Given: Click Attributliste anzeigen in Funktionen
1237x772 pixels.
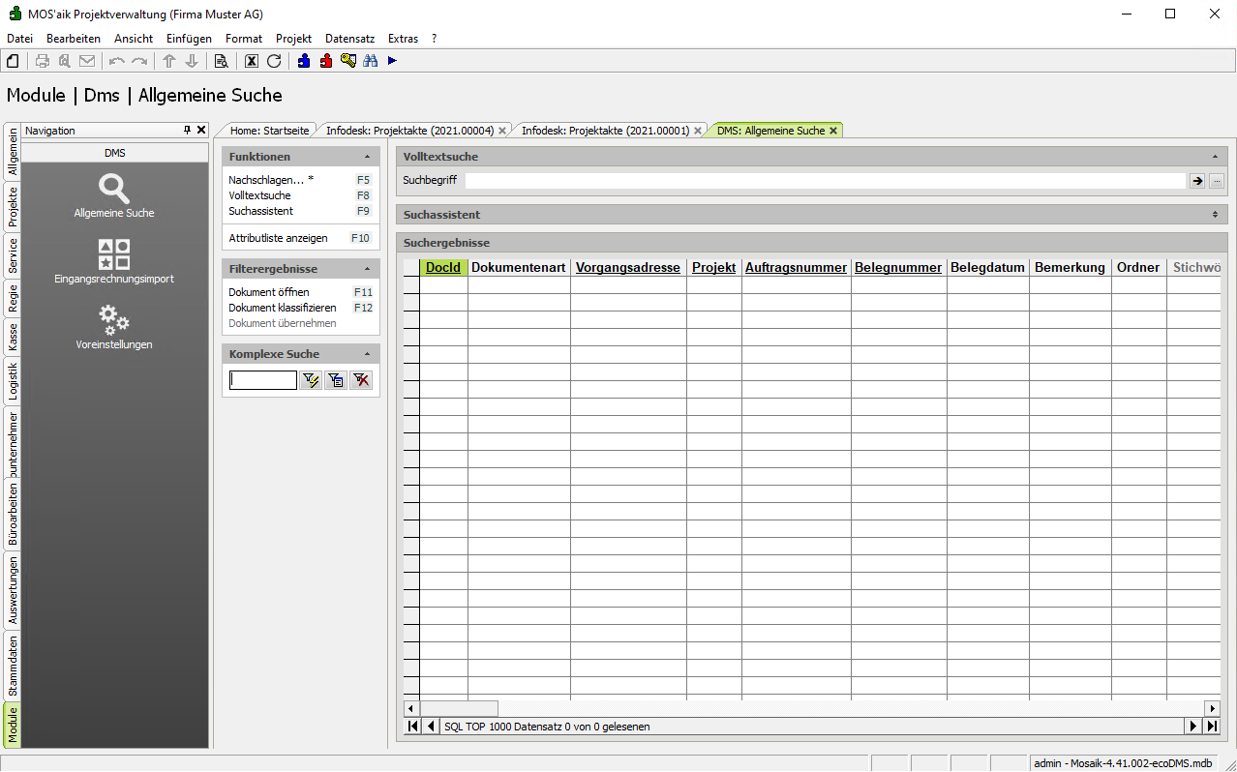Looking at the screenshot, I should (278, 238).
